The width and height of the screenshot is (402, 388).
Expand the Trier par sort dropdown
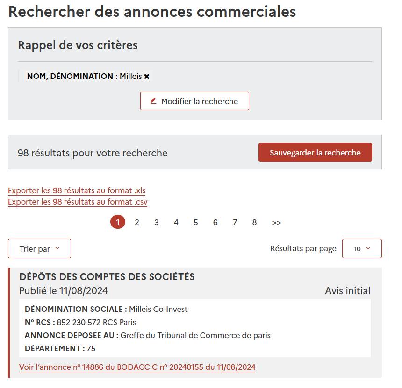[x=39, y=248]
